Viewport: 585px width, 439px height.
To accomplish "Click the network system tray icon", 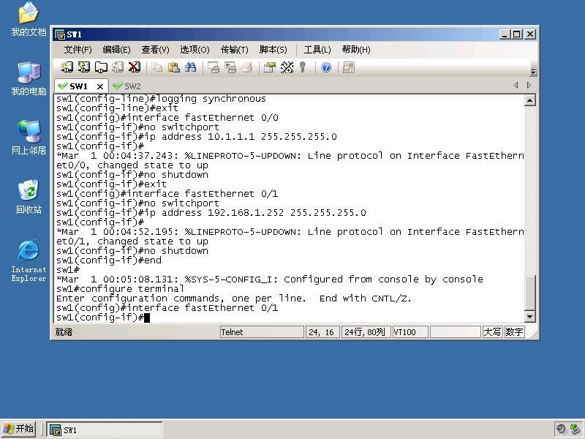I will pos(575,429).
